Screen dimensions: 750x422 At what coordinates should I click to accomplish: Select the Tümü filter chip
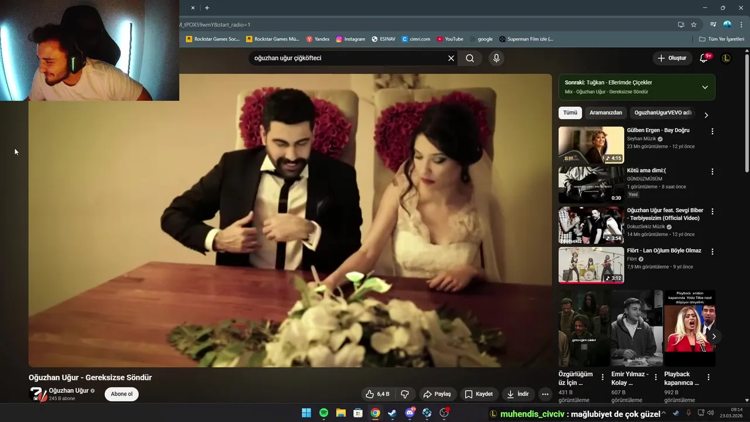pyautogui.click(x=570, y=113)
